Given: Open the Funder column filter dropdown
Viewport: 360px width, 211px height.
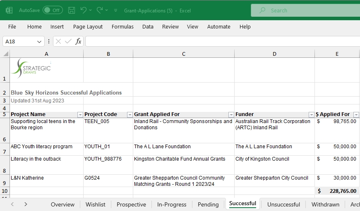Looking at the screenshot, I should 311,114.
